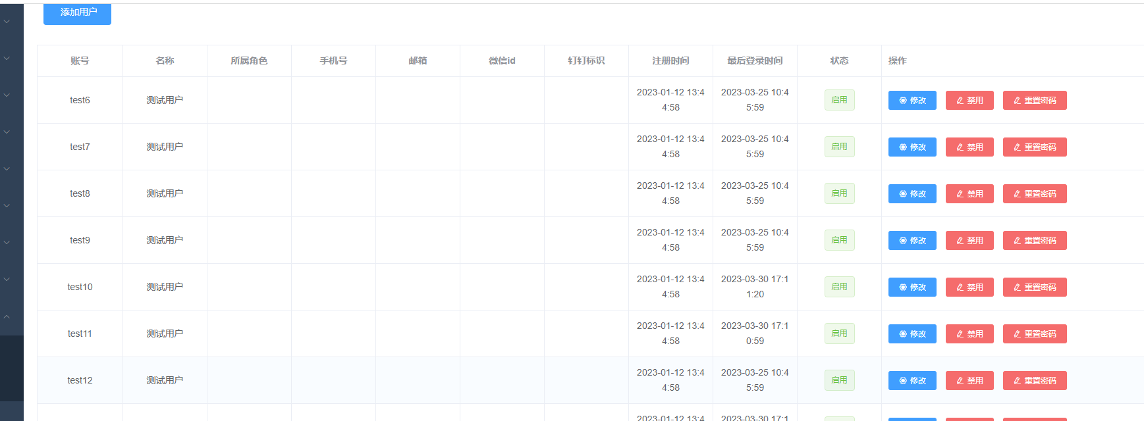Edit user test11 with 修改

click(x=912, y=334)
